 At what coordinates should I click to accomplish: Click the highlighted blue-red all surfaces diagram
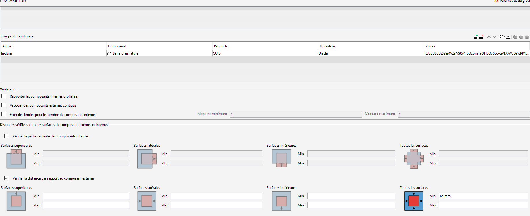pyautogui.click(x=414, y=201)
